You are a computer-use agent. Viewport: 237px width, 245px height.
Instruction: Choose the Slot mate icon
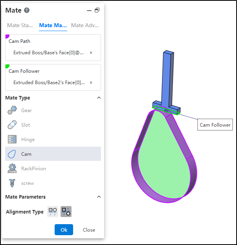tap(12, 125)
